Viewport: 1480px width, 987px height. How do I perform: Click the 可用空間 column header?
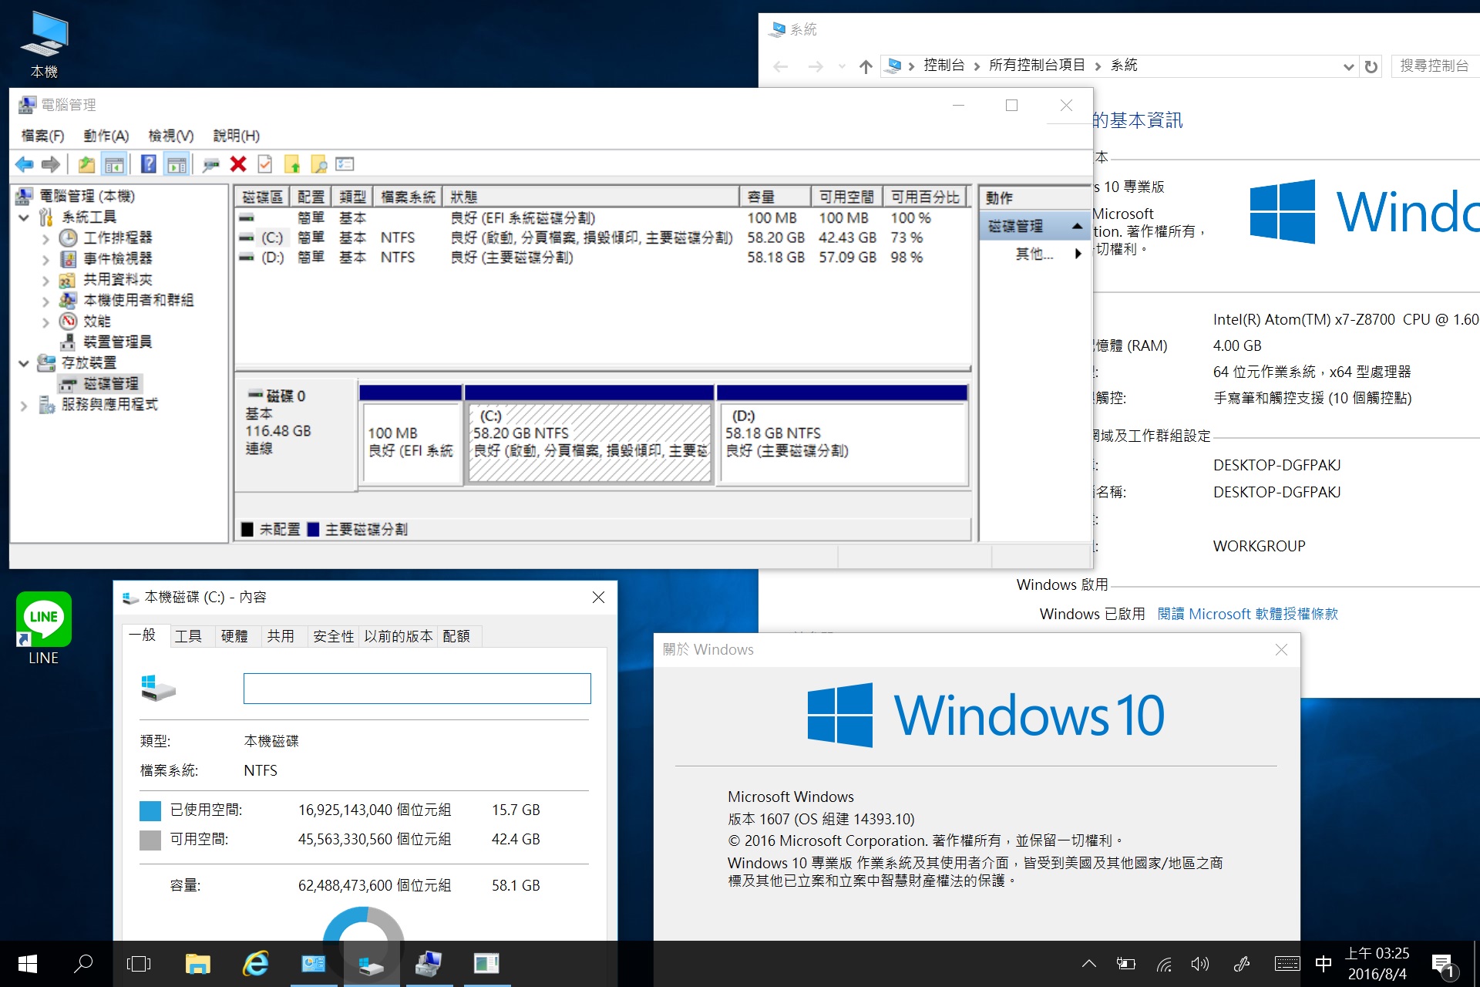click(846, 197)
